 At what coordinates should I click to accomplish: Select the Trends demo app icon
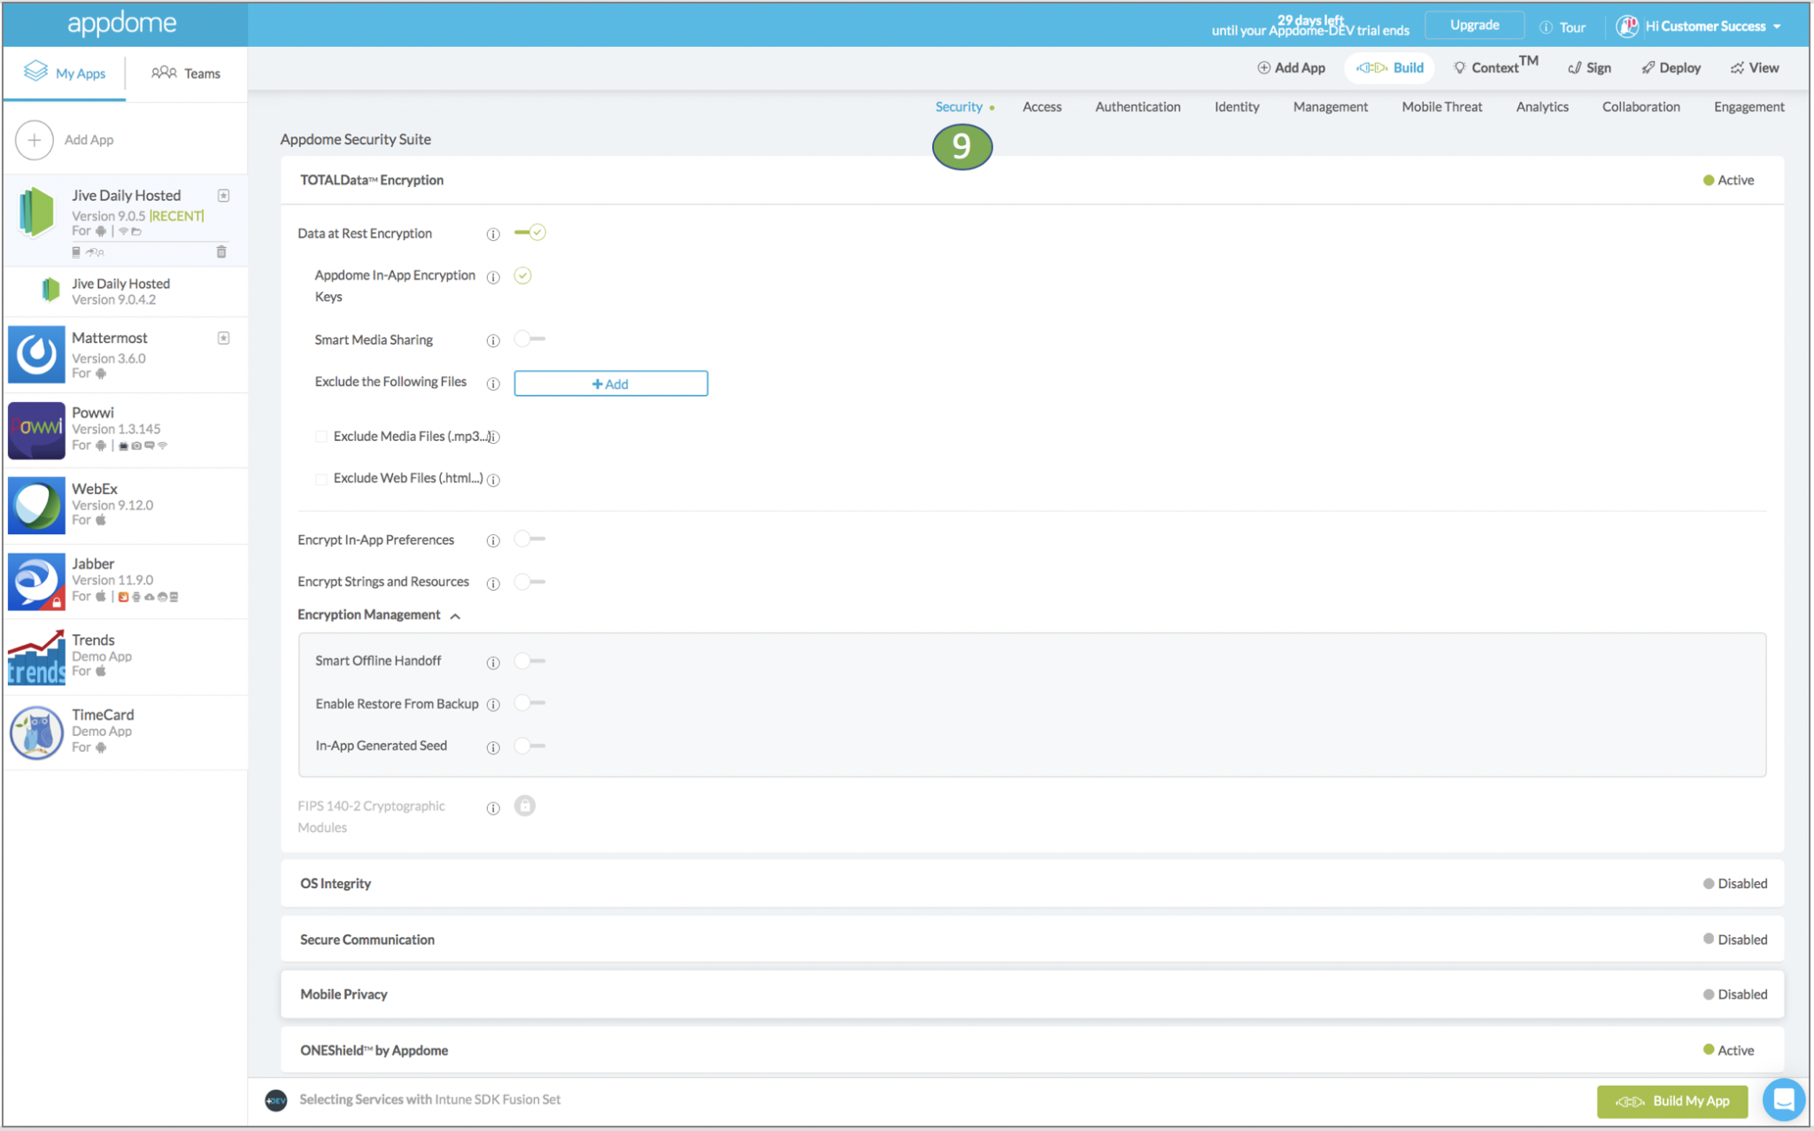[x=36, y=657]
